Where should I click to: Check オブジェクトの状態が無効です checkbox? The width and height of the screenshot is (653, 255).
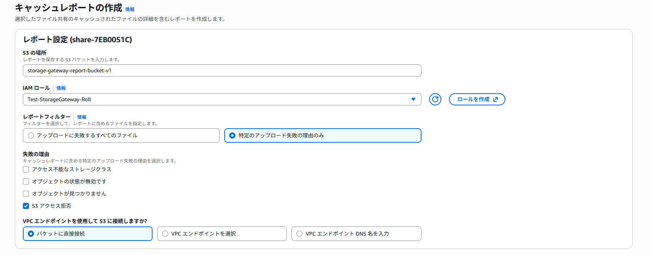pyautogui.click(x=26, y=182)
